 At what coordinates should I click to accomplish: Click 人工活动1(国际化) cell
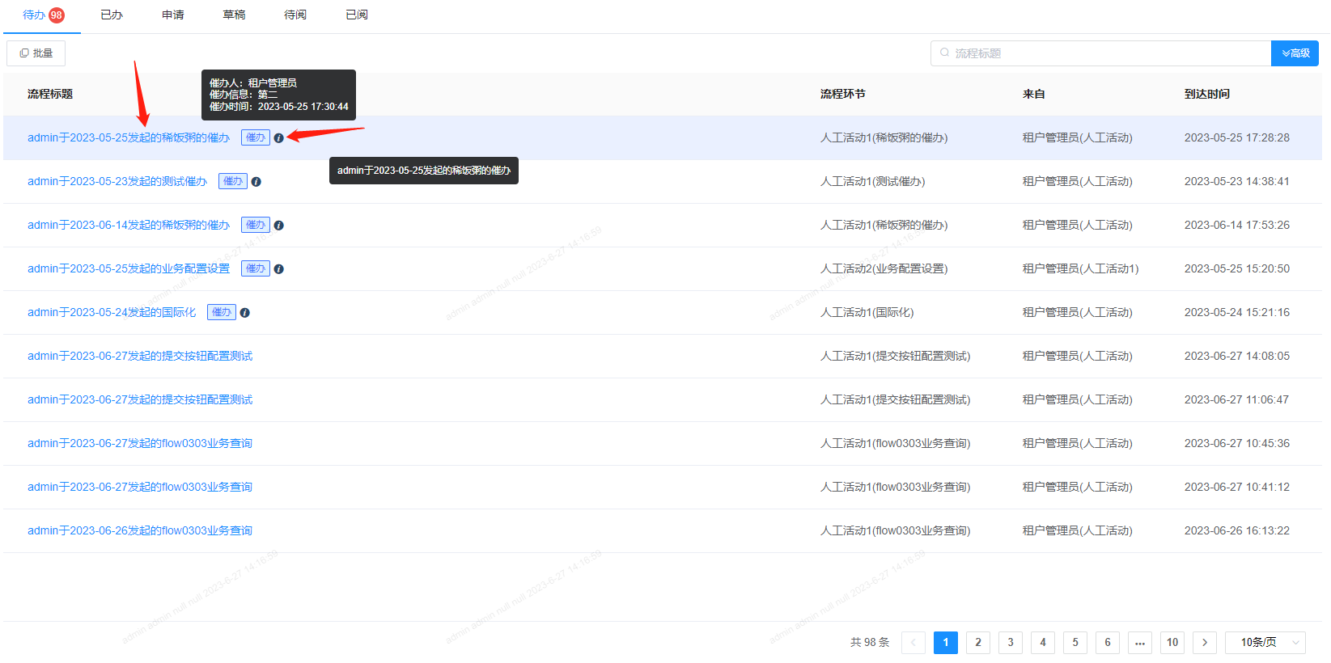coord(867,312)
